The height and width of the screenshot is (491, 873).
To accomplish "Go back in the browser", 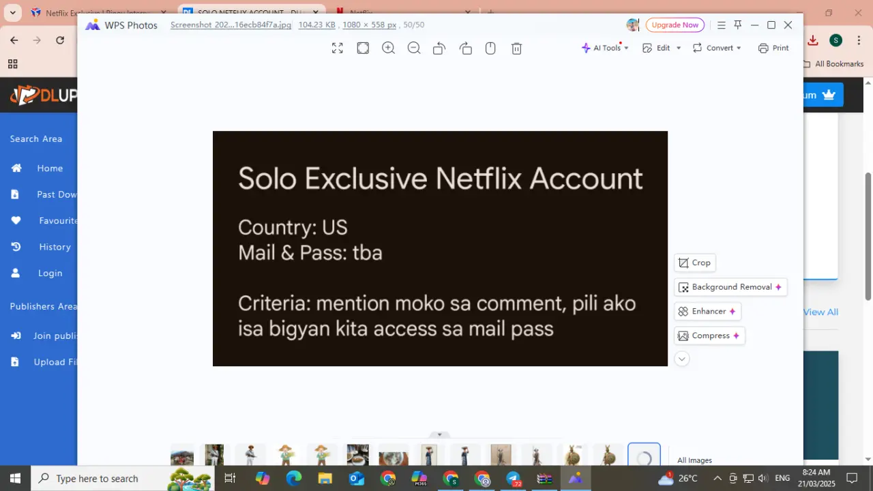I will (x=14, y=40).
